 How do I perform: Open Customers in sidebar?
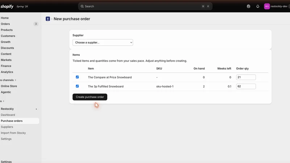[x=8, y=36]
